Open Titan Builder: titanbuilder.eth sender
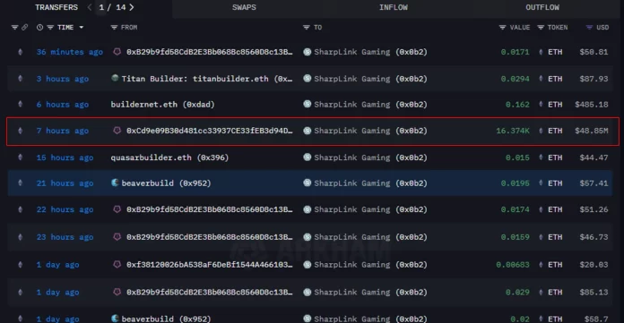The width and height of the screenshot is (624, 323). (207, 79)
